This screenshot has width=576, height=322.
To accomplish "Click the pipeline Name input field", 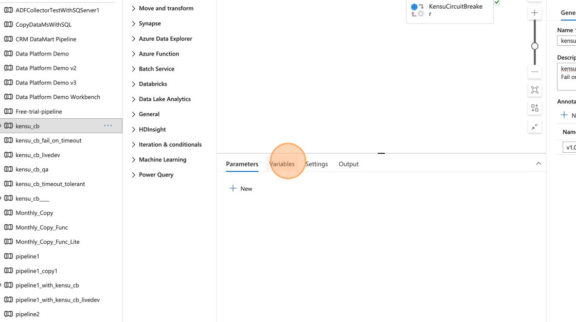I will 566,41.
